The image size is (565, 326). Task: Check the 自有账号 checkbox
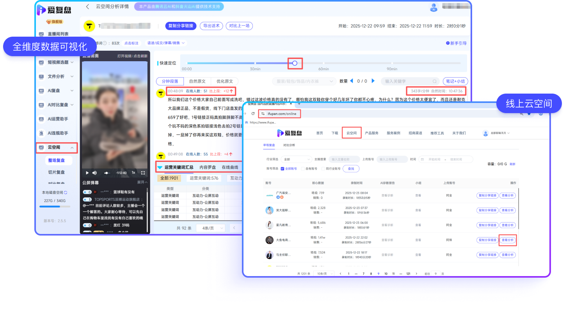click(303, 169)
